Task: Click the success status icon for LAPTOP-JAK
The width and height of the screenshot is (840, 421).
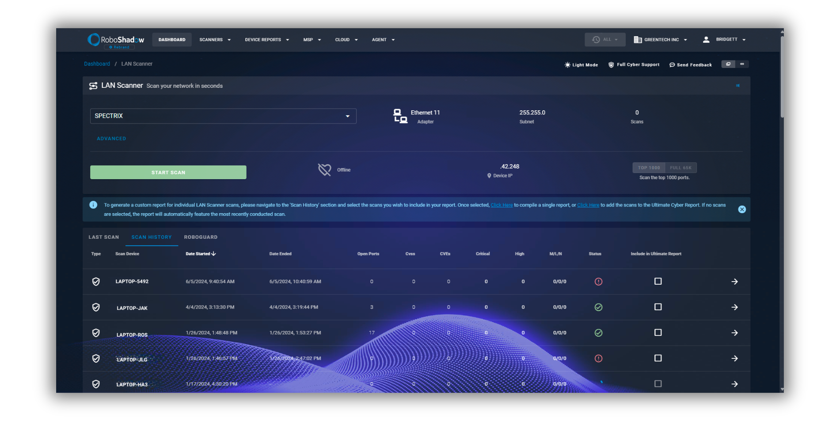Action: pos(599,307)
